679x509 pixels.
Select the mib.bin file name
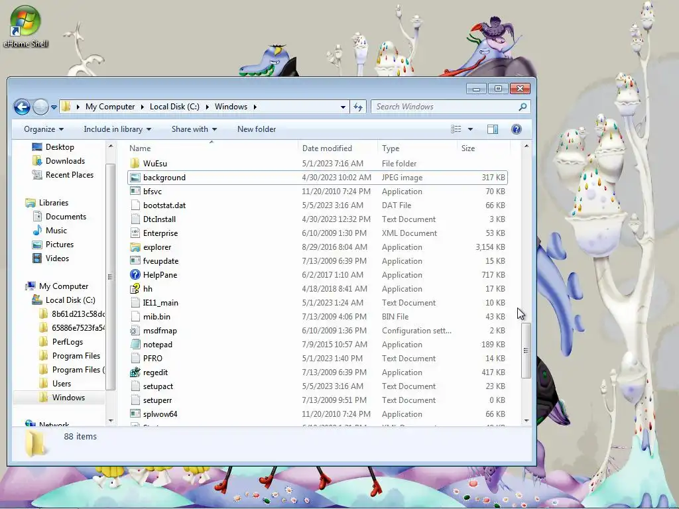point(156,316)
